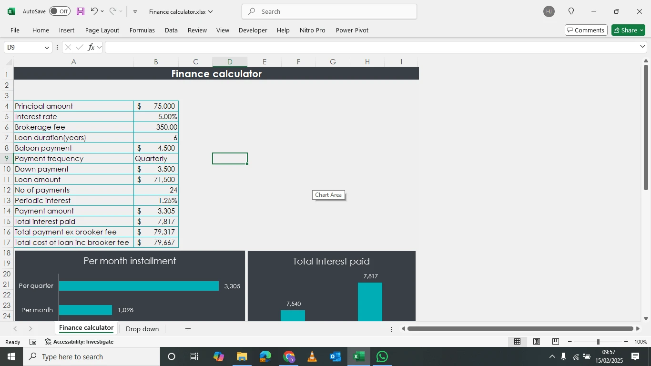Go to the previous sheet tab arrow
Screen dimensions: 651x366
pyautogui.click(x=15, y=329)
